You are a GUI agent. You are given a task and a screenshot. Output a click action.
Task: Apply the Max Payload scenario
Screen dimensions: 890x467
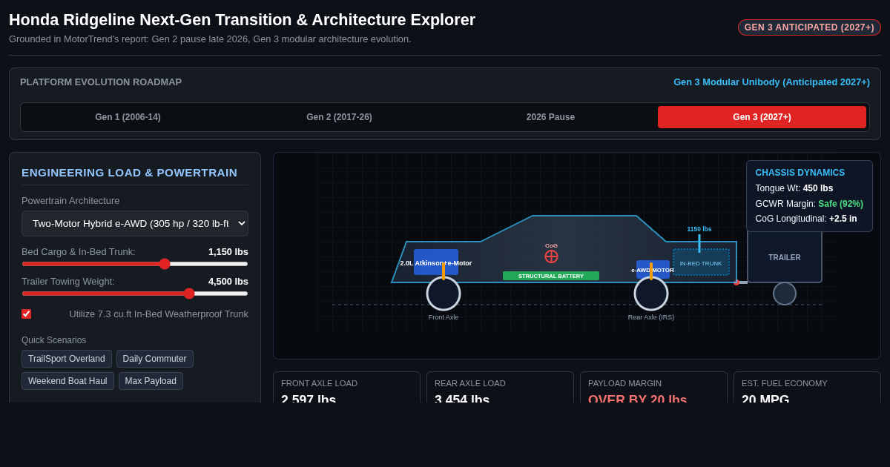click(151, 381)
